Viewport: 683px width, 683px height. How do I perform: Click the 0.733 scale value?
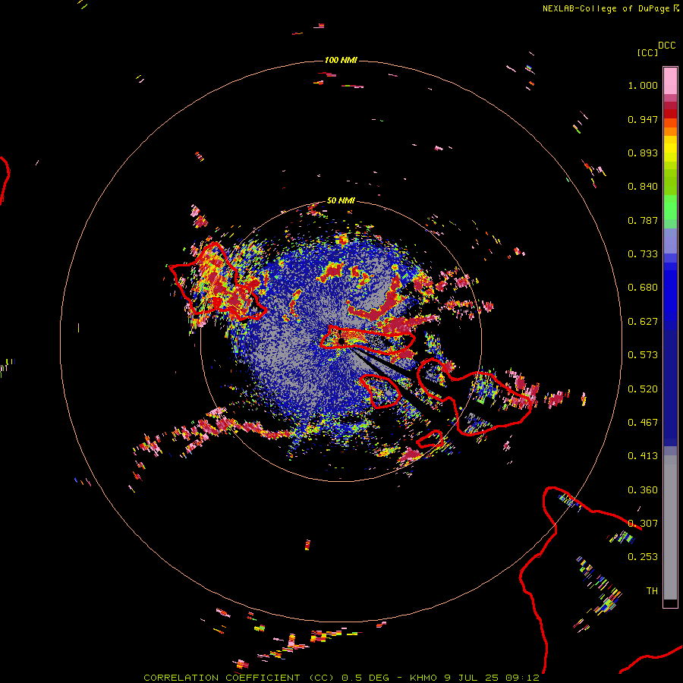click(643, 254)
